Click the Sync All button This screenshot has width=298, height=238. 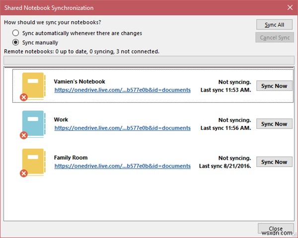pyautogui.click(x=274, y=25)
